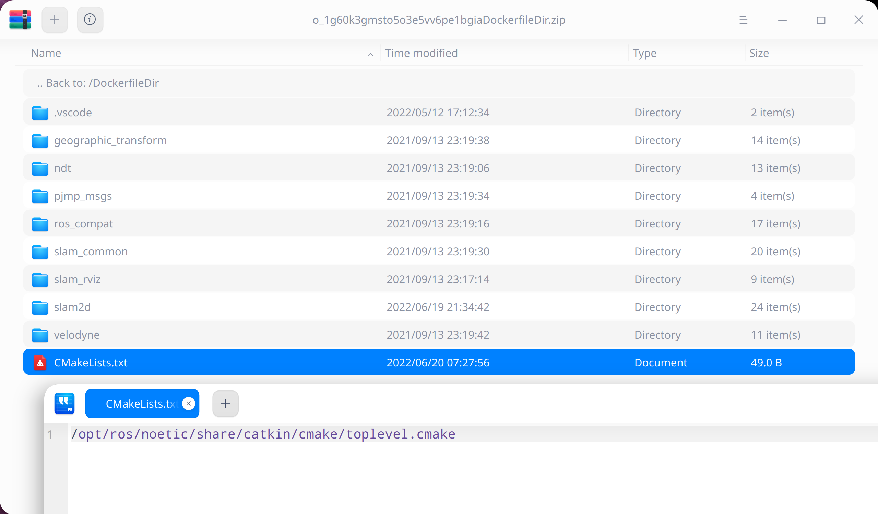Click the slam2d folder icon

(x=40, y=307)
